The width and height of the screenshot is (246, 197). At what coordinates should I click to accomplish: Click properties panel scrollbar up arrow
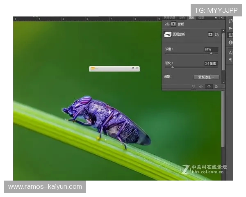tap(223, 30)
